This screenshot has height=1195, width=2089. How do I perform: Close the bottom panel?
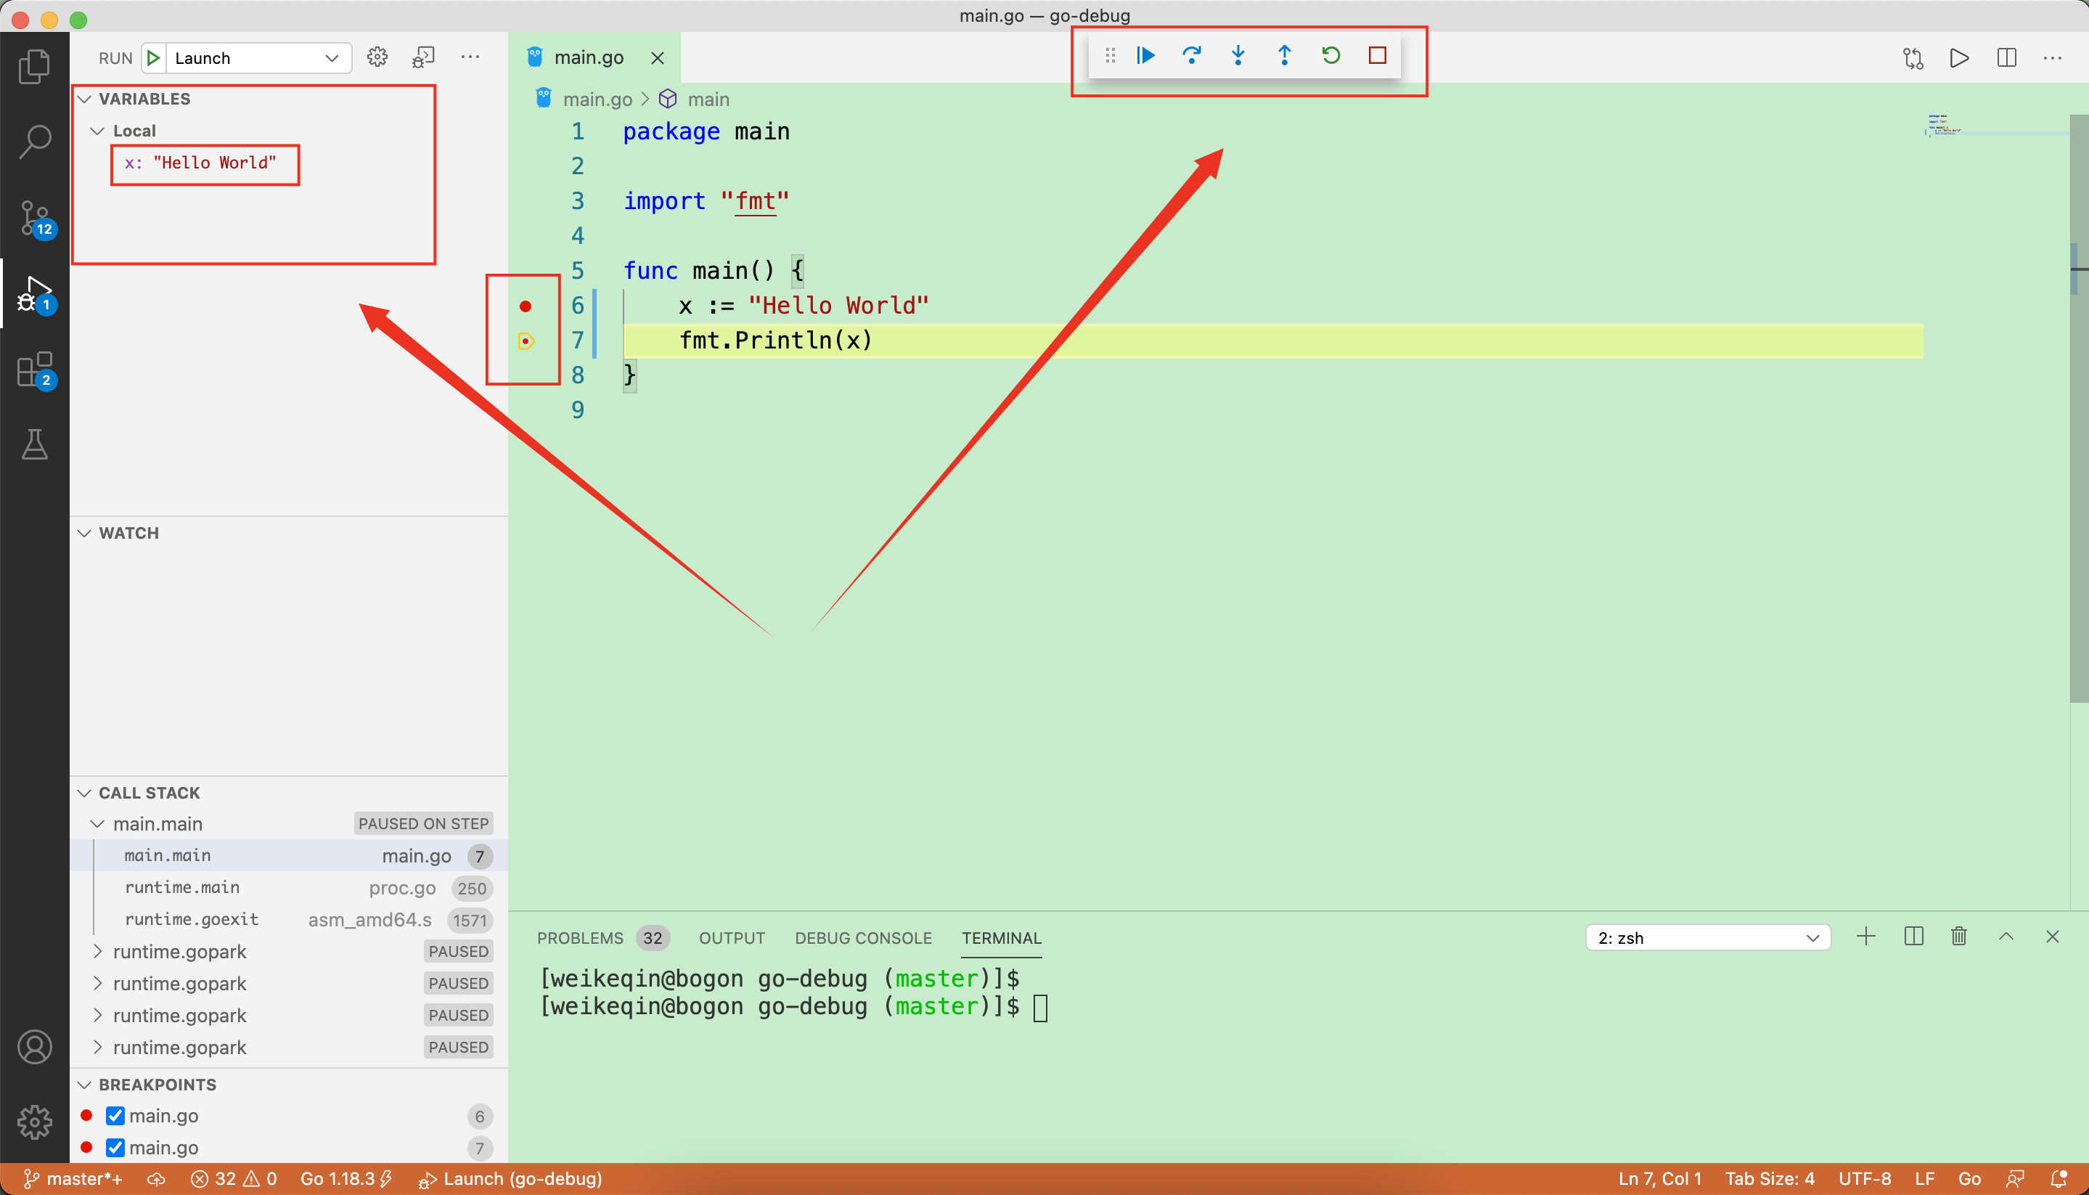(x=2053, y=937)
